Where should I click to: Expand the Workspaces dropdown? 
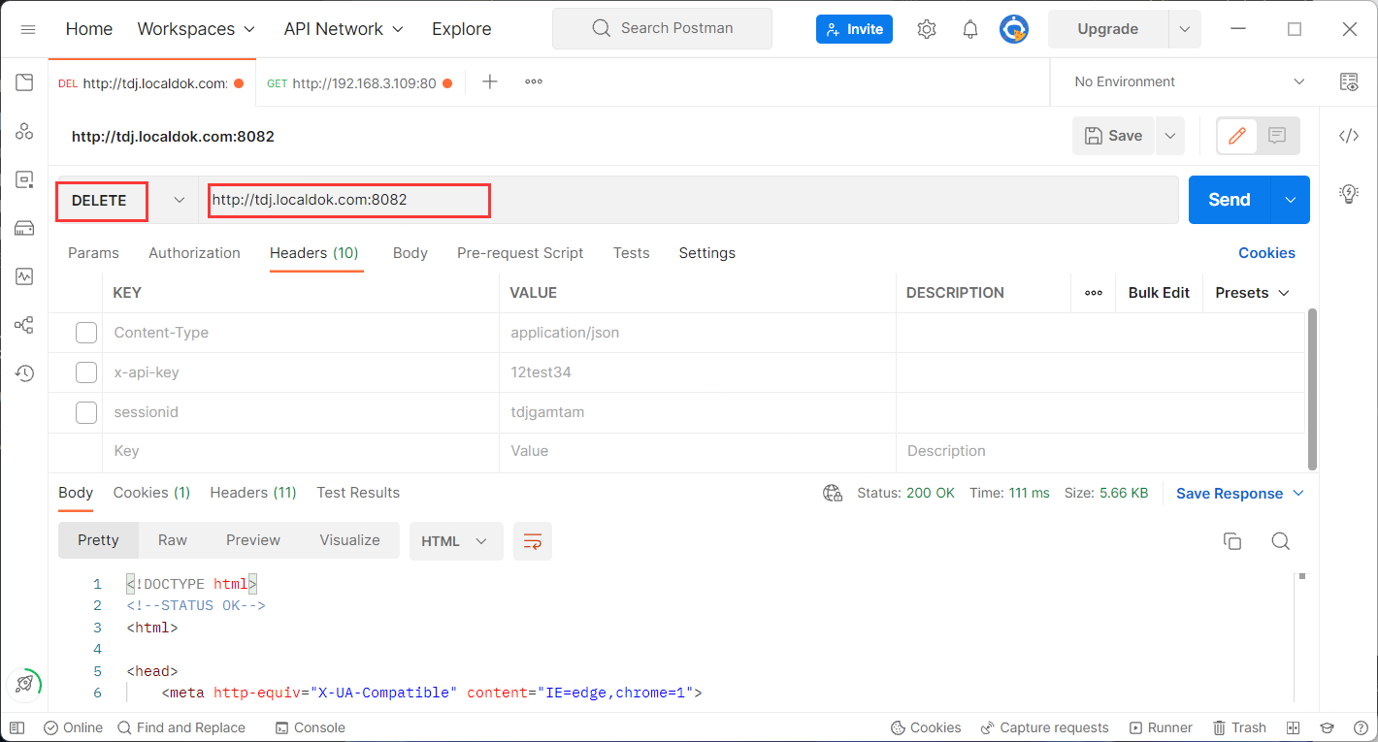click(196, 29)
